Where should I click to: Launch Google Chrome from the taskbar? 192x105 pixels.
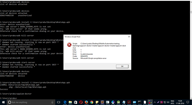[x=92, y=102]
